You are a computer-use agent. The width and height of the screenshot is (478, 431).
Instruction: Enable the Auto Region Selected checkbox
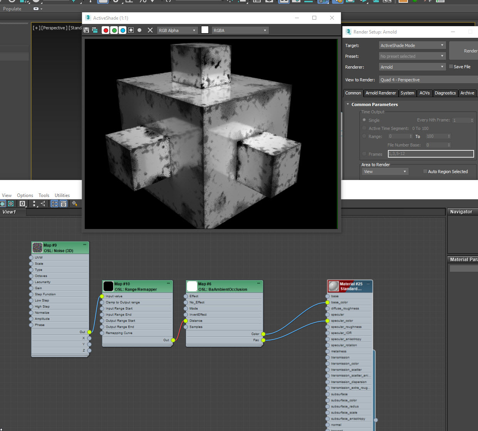(425, 171)
